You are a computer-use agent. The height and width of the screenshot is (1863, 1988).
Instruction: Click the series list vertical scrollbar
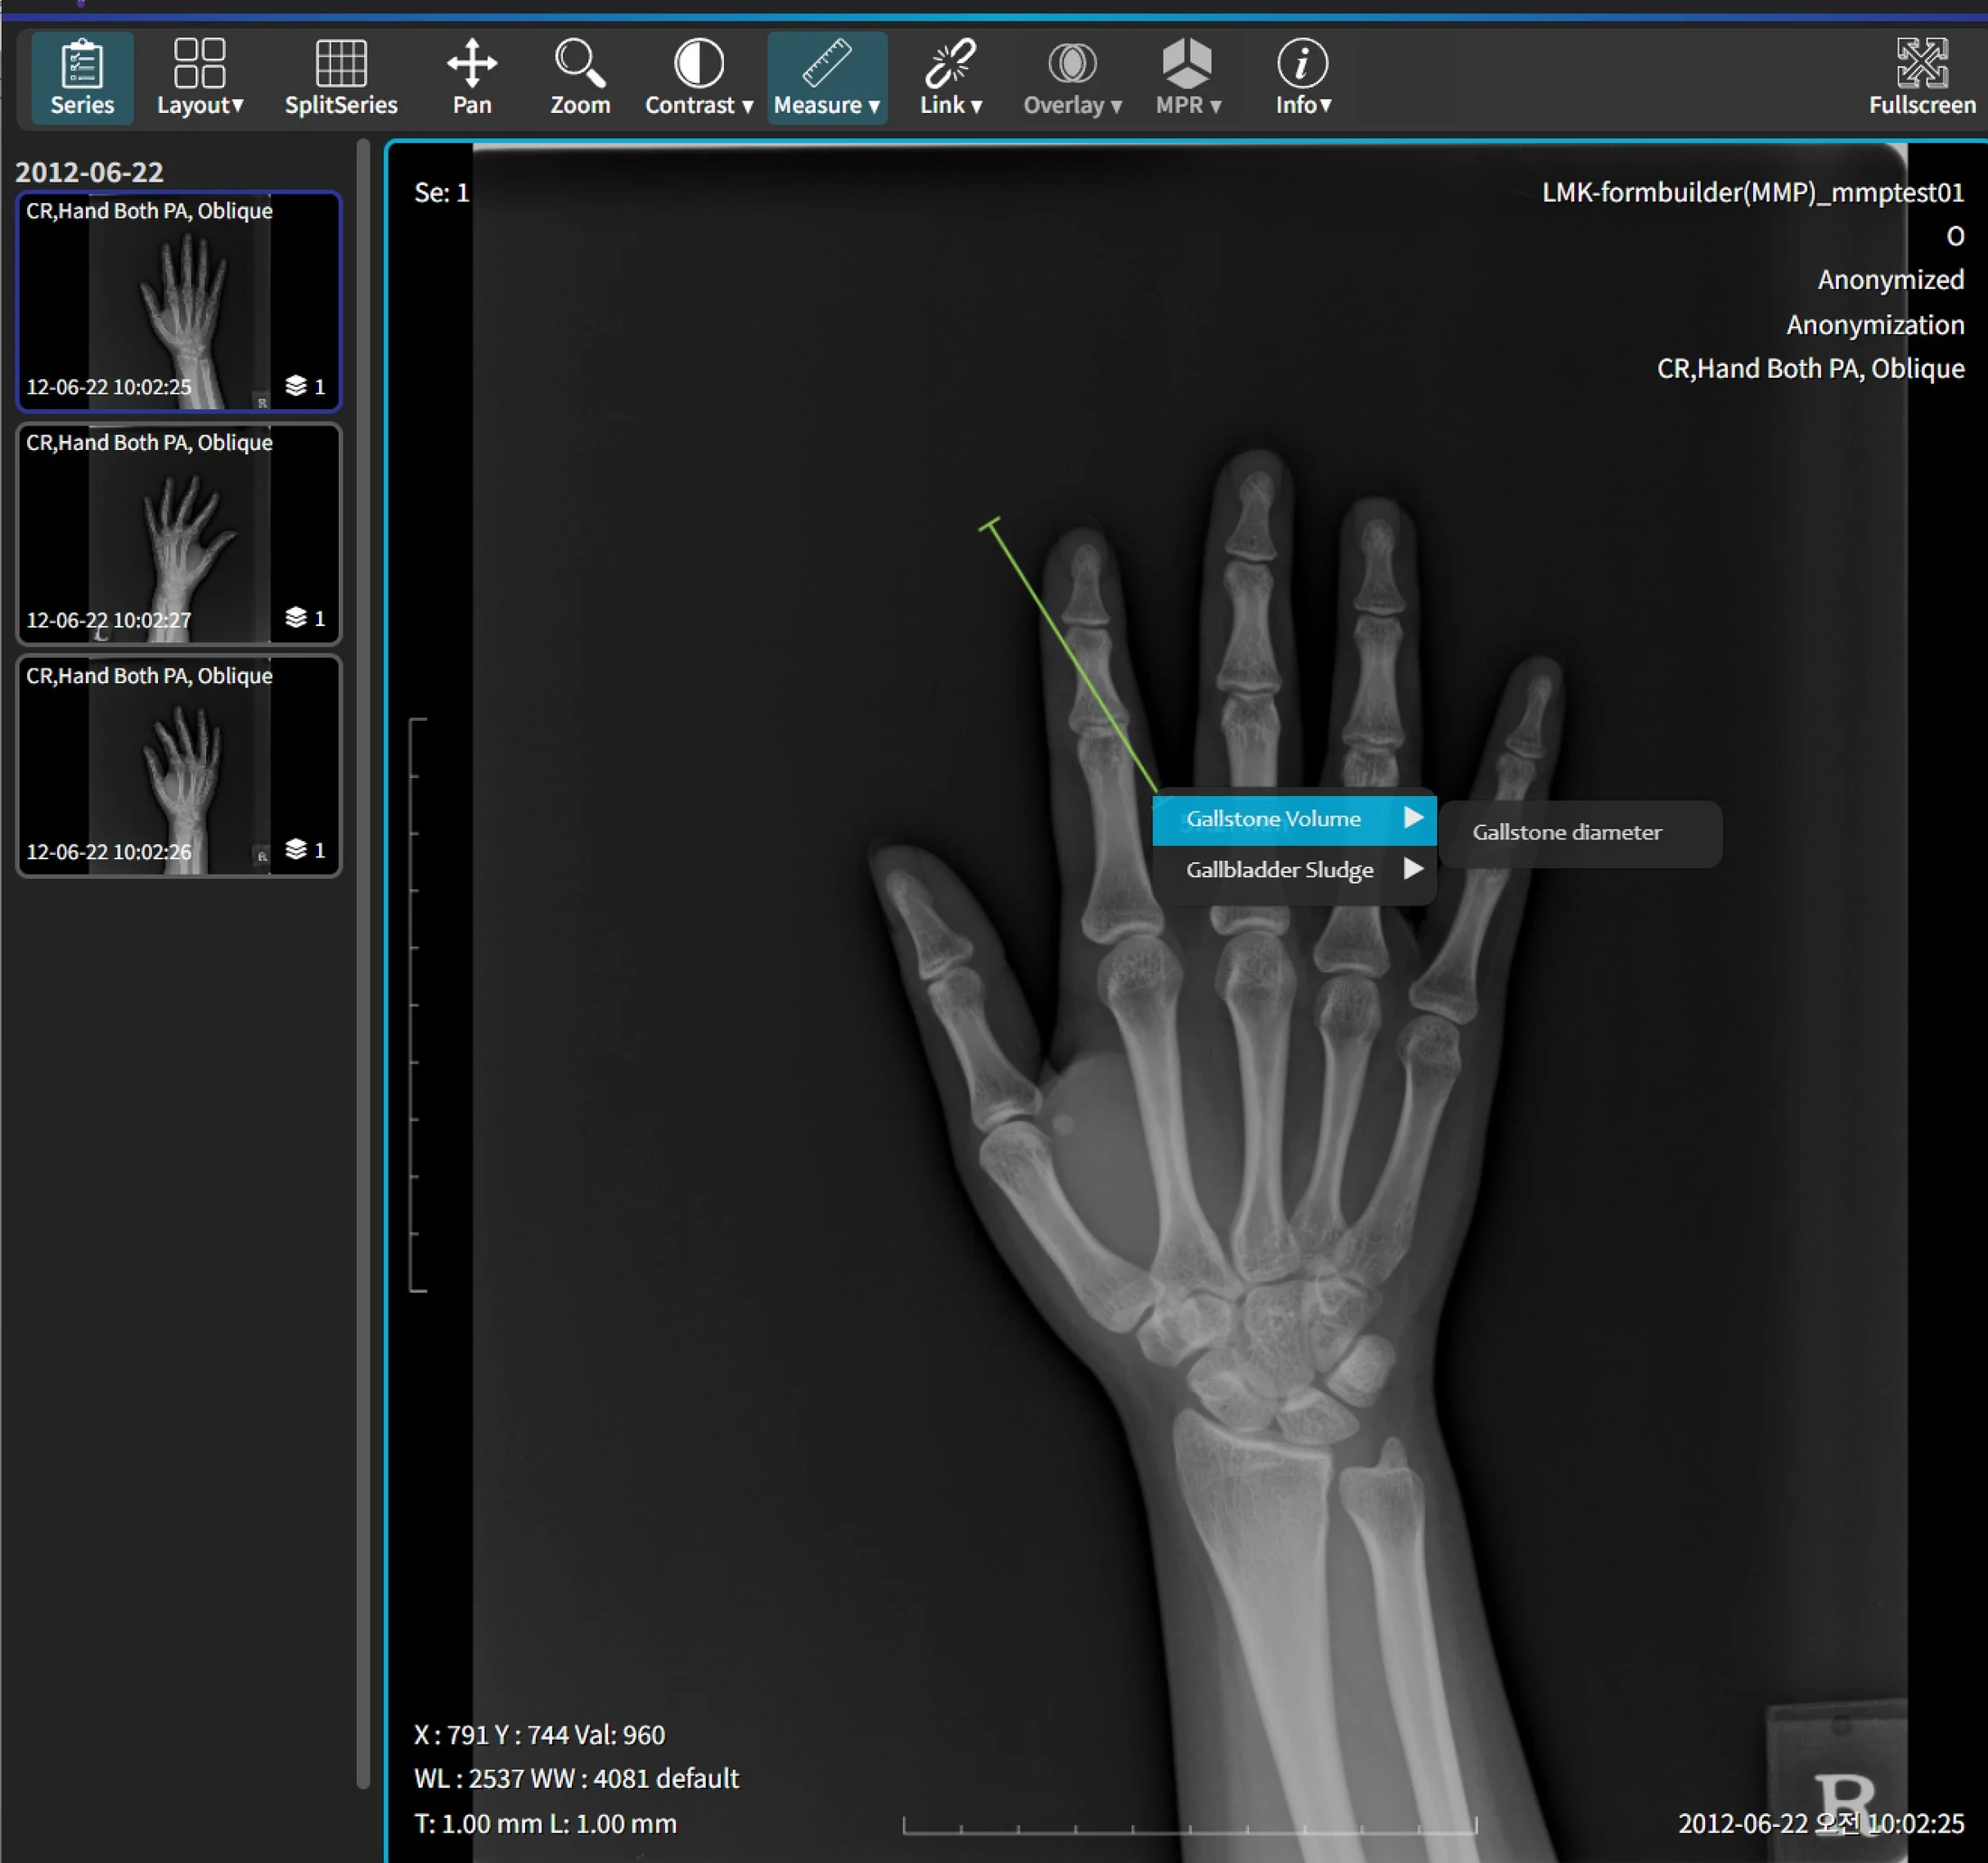363,965
